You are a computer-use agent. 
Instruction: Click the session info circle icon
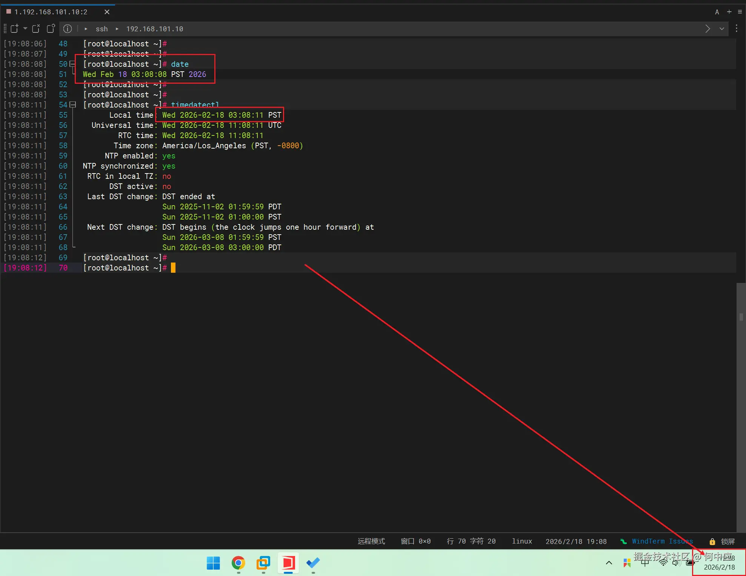(x=68, y=29)
